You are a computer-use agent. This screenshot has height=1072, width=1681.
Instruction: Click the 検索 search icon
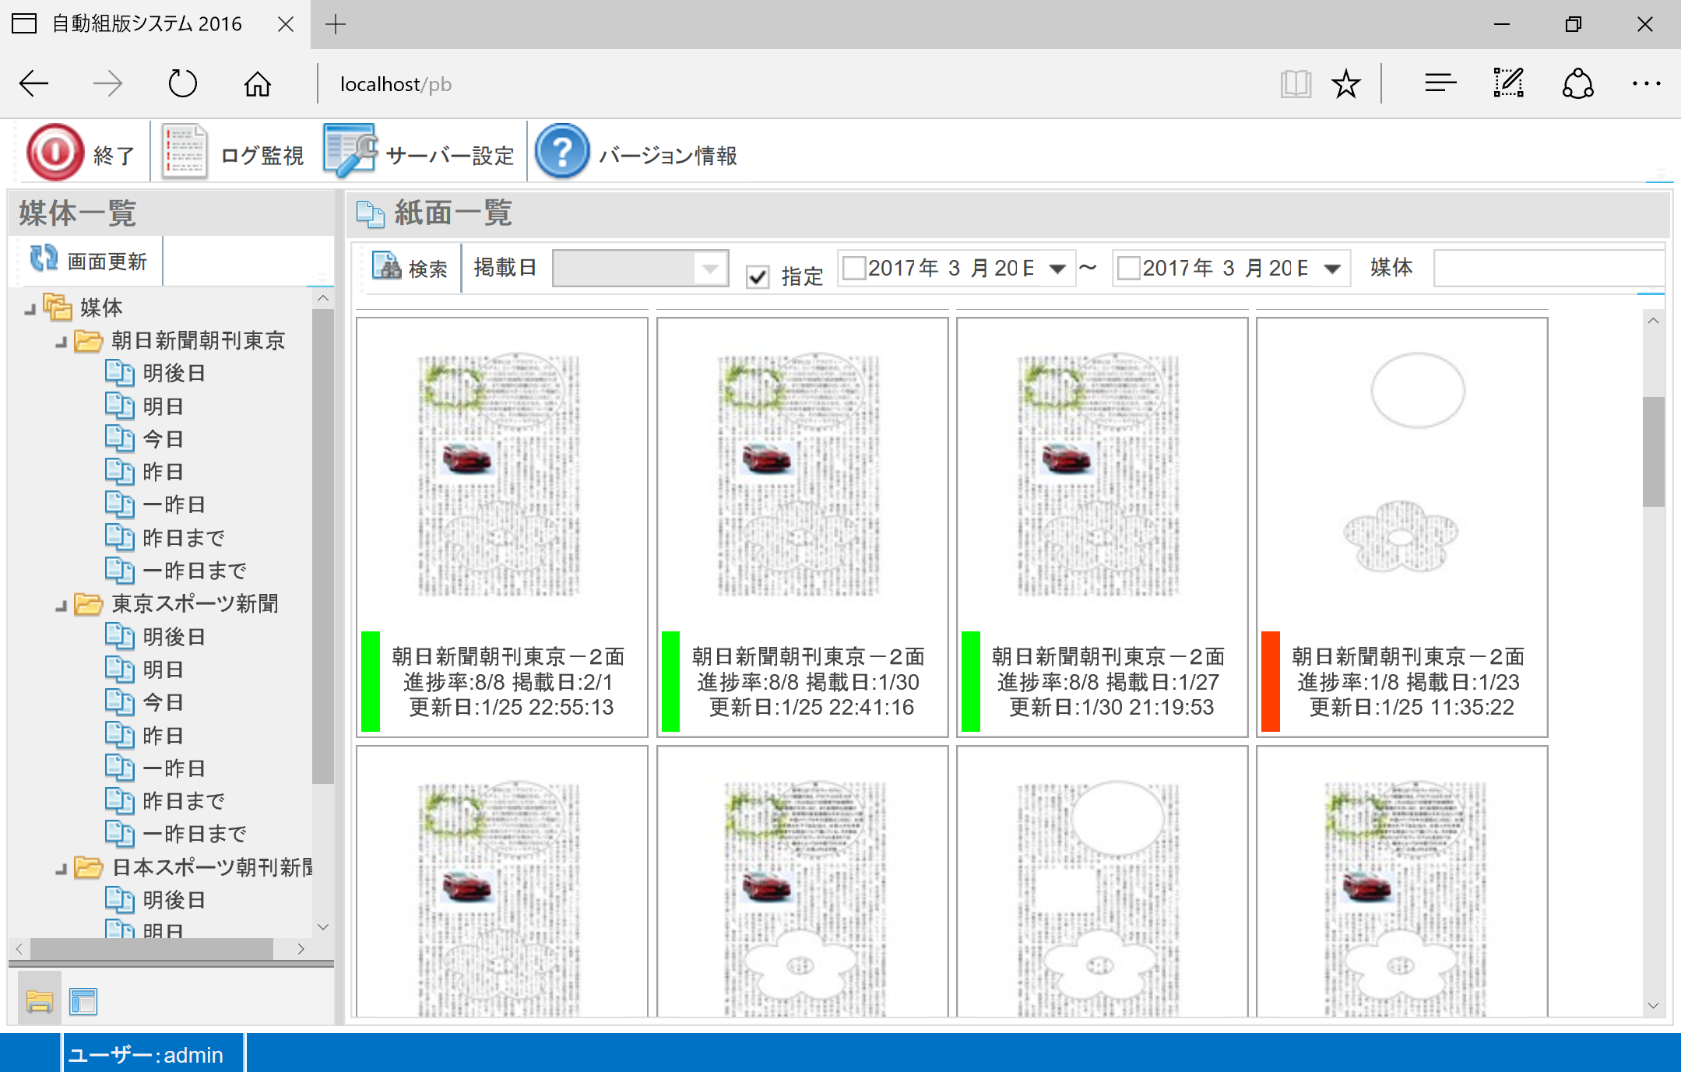click(x=386, y=266)
